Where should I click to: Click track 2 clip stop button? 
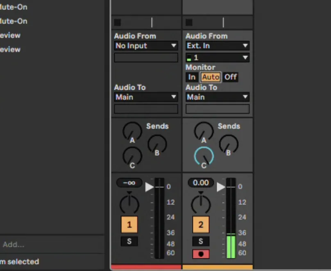(189, 23)
